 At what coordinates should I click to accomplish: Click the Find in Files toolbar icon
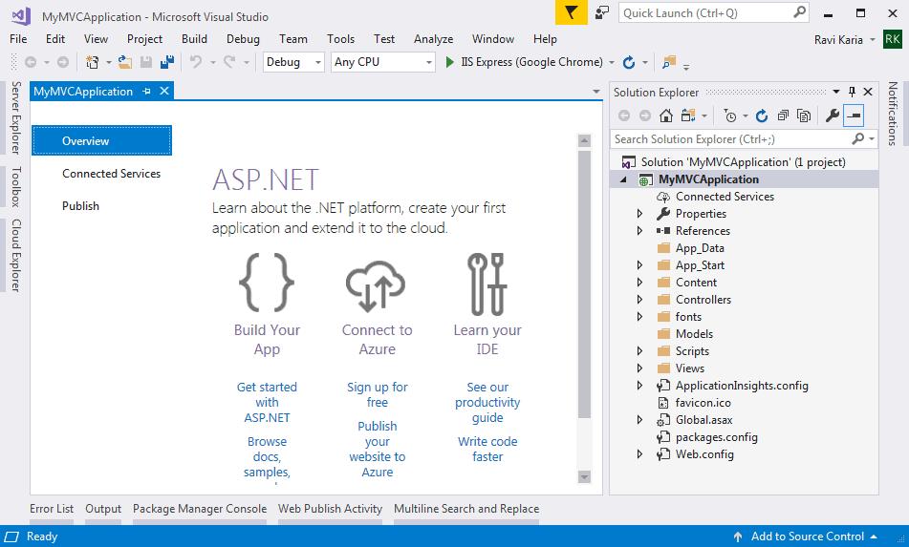click(669, 62)
